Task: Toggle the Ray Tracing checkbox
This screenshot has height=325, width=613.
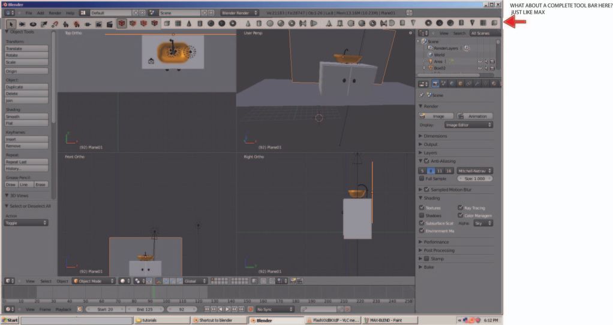Action: coord(461,208)
